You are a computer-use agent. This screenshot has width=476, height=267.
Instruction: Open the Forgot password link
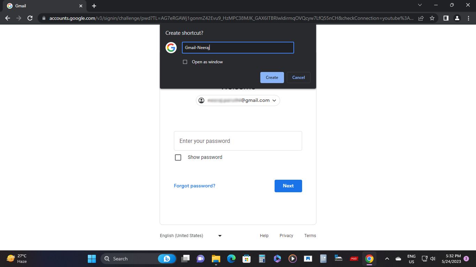[x=194, y=186]
